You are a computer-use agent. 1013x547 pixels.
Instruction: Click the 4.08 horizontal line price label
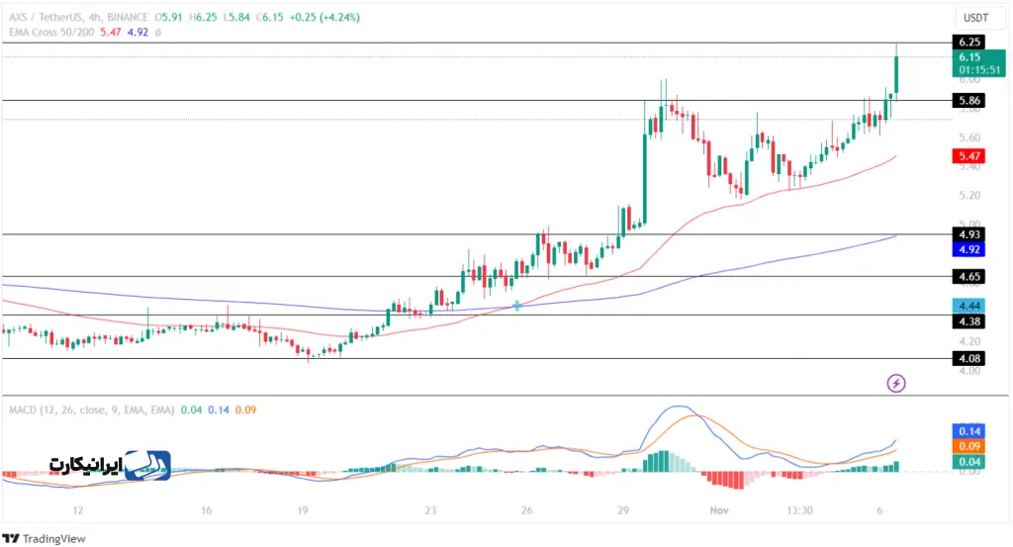click(x=969, y=358)
